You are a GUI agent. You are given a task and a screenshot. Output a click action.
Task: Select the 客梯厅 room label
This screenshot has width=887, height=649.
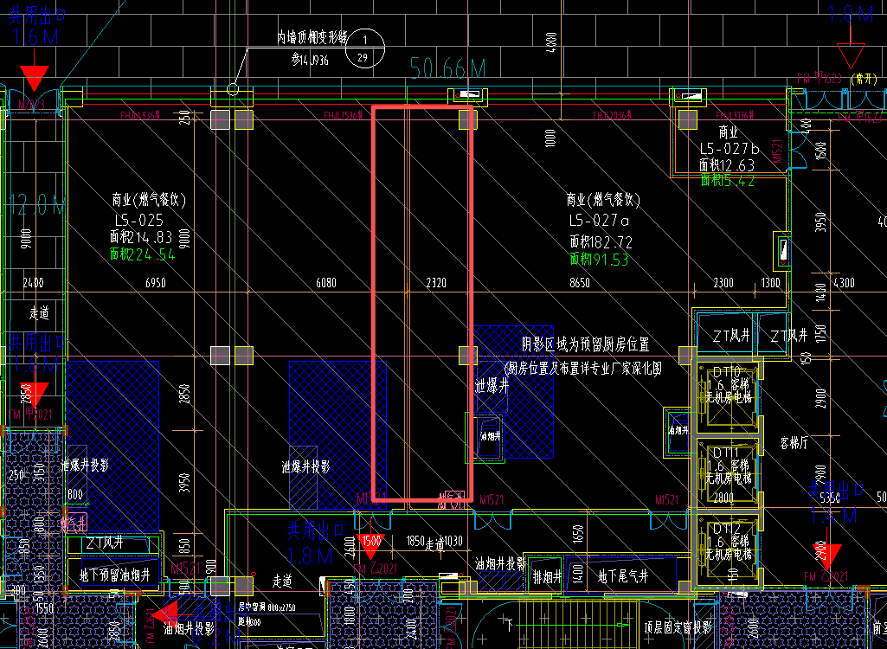click(x=794, y=440)
